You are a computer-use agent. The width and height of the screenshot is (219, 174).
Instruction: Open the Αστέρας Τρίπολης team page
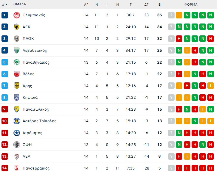pyautogui.click(x=39, y=121)
